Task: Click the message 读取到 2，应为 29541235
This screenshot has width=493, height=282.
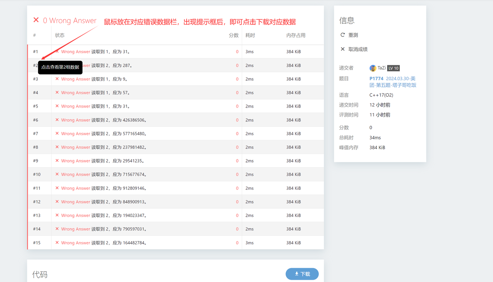Action: tap(118, 161)
